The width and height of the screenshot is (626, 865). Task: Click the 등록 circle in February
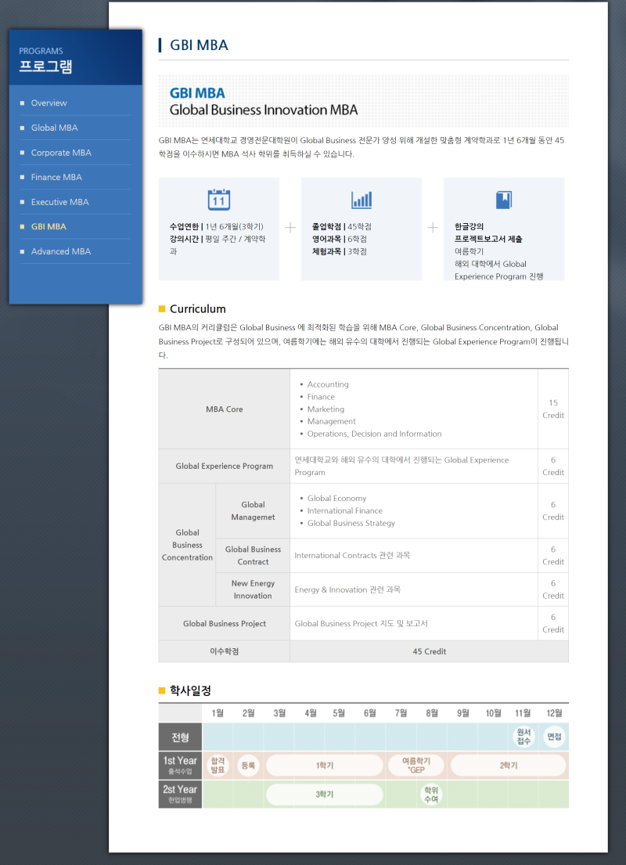(248, 765)
